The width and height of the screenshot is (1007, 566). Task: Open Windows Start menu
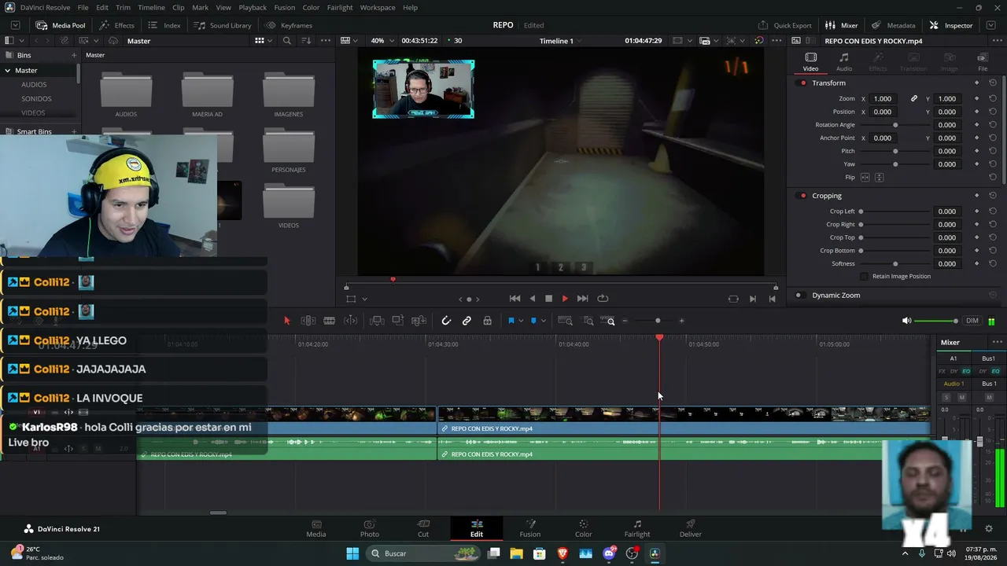coord(352,553)
